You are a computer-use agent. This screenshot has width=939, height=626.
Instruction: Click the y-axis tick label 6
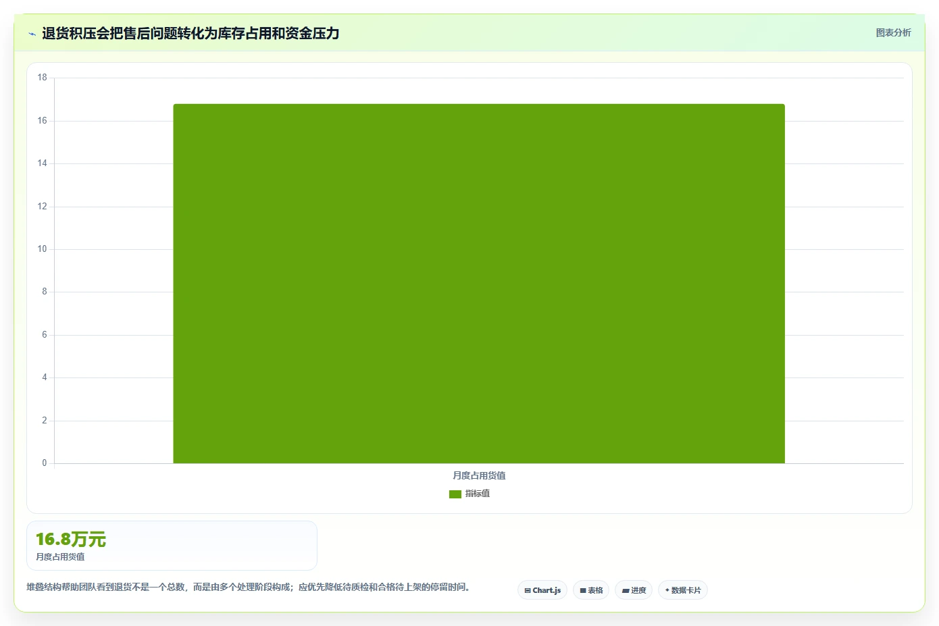(x=45, y=335)
